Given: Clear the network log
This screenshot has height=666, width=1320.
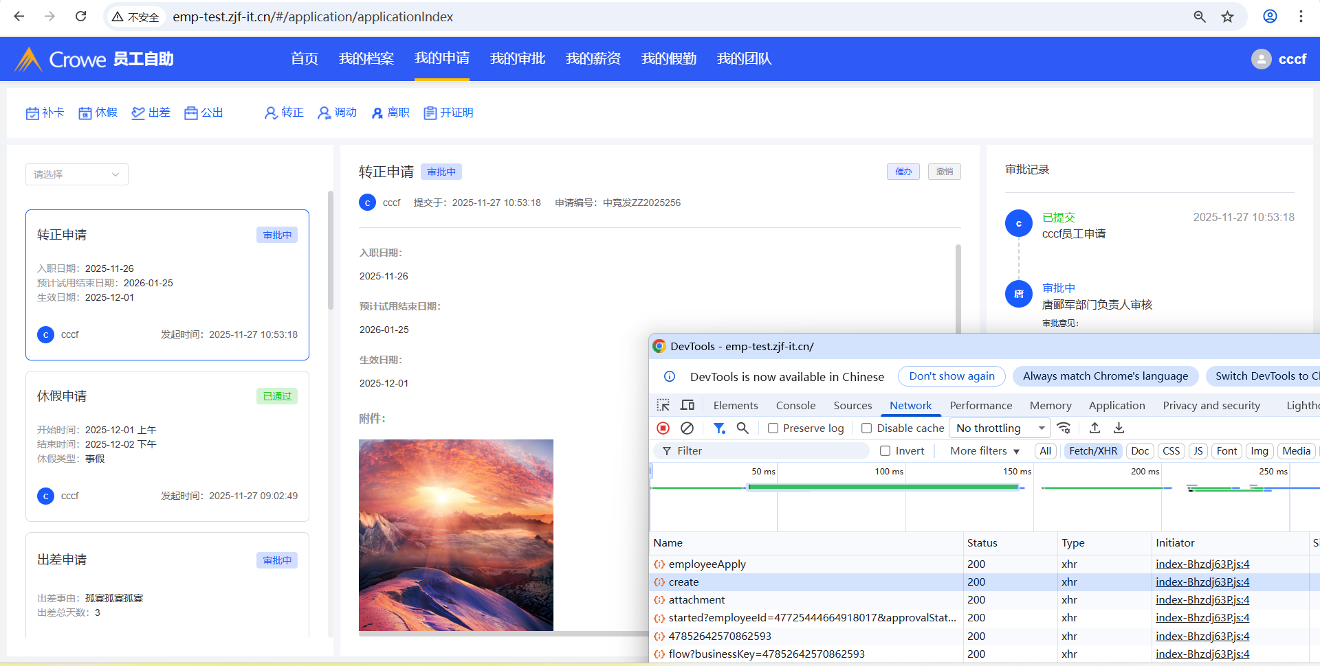Looking at the screenshot, I should pos(687,428).
